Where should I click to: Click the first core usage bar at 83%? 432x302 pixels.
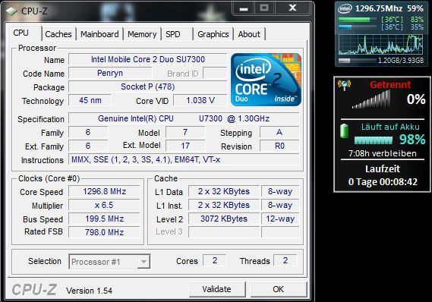(x=357, y=20)
